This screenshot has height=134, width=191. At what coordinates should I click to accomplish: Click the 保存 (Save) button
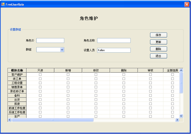(x=158, y=35)
